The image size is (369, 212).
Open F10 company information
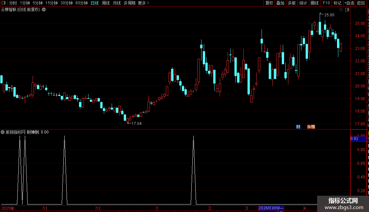326,3
